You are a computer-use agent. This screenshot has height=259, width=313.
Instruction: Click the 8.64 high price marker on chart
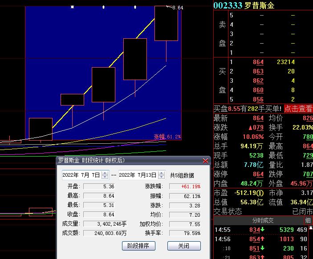click(177, 8)
